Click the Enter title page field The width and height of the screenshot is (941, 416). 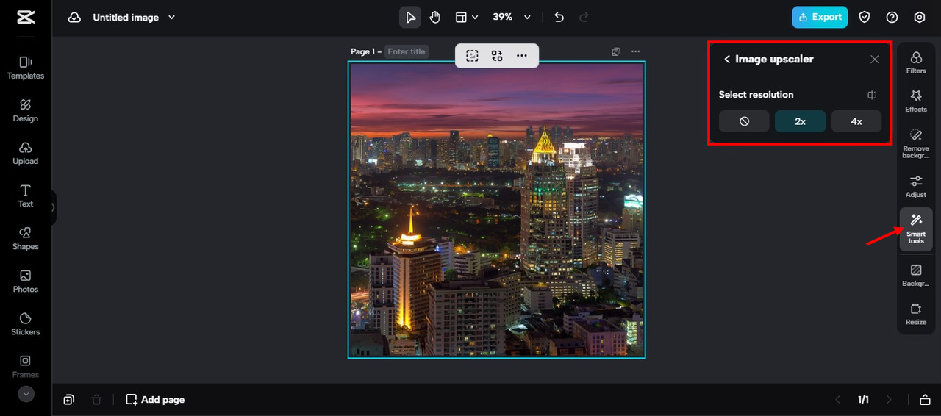pos(407,51)
